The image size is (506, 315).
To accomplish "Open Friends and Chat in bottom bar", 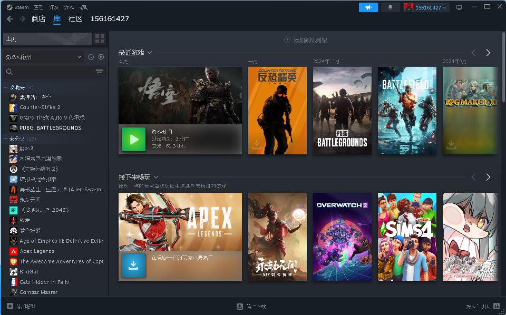I will click(x=483, y=306).
